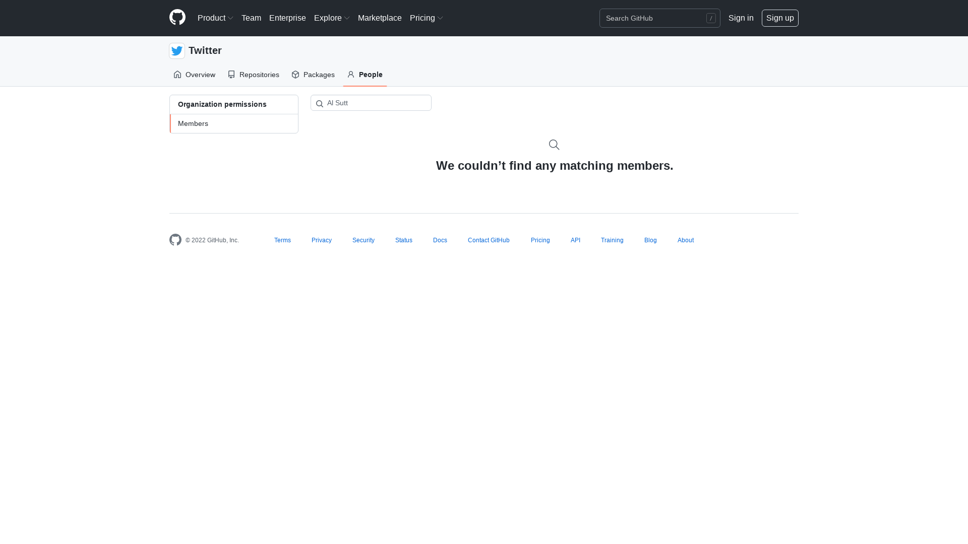The height and width of the screenshot is (544, 968).
Task: Click the GitHub logo in the header
Action: 177,18
